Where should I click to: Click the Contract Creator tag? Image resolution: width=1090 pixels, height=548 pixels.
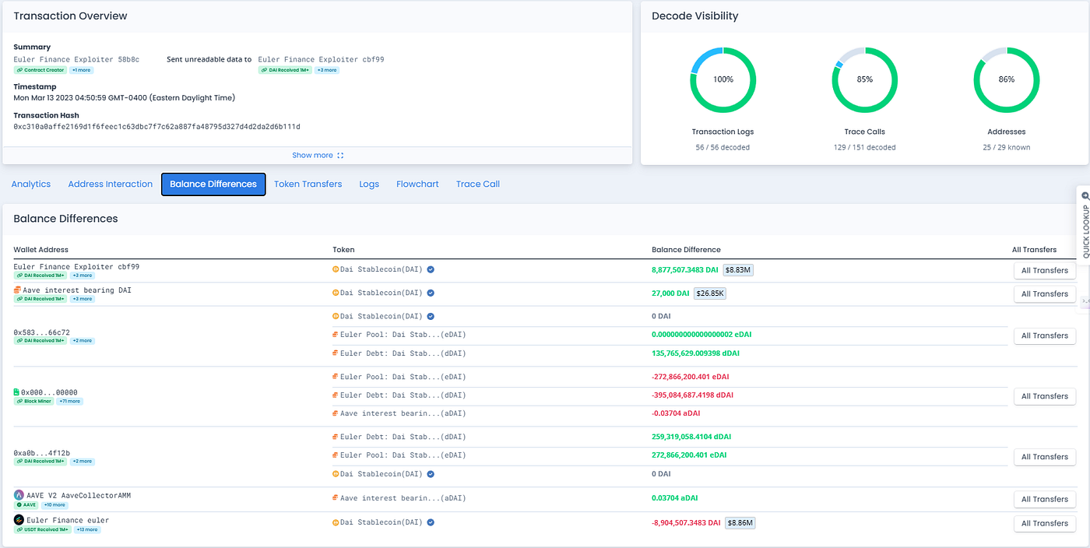(40, 70)
